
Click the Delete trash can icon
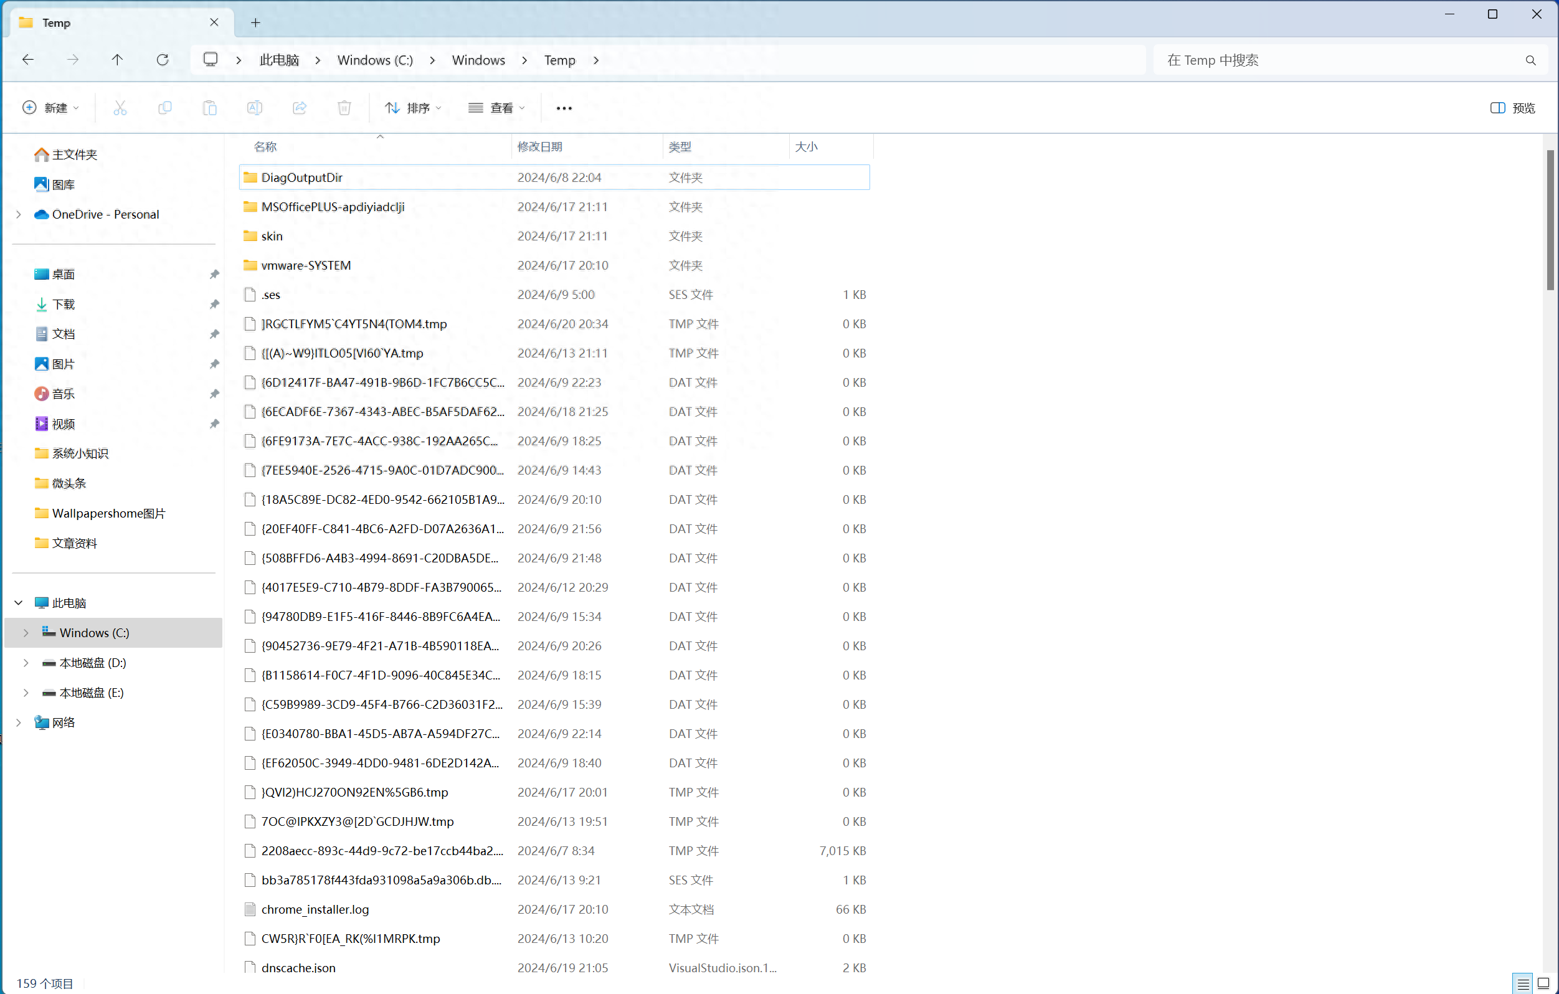point(344,108)
